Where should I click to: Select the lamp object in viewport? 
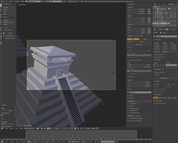coord(113,72)
